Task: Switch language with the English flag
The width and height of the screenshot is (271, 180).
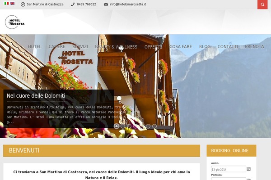Action: coord(13,4)
